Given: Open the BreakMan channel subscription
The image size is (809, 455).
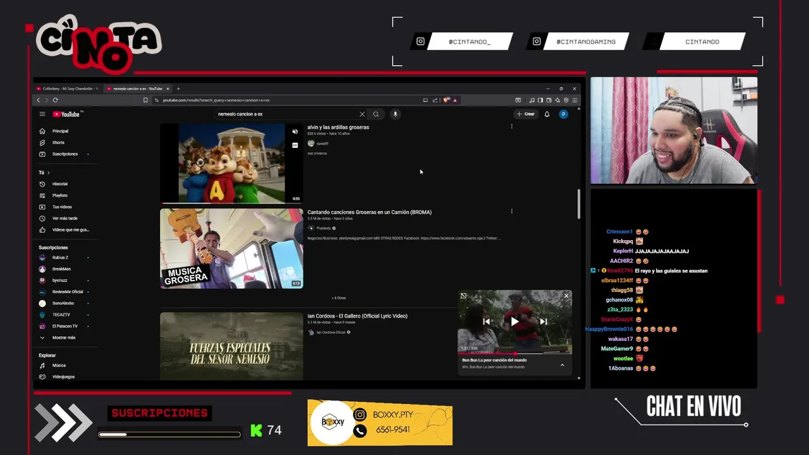Looking at the screenshot, I should tap(61, 269).
